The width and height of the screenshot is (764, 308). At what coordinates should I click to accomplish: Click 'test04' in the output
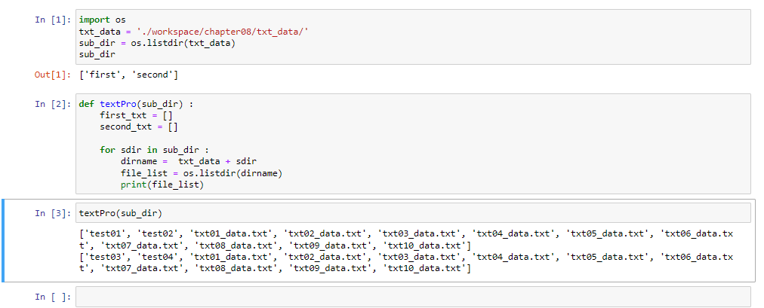coord(158,257)
